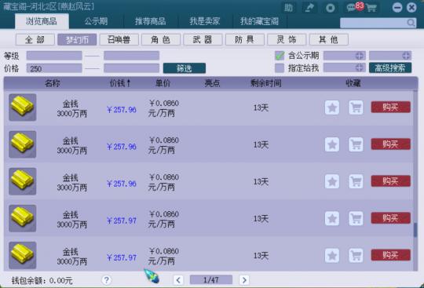
Task: Click the page number field 1/47
Action: pos(211,280)
